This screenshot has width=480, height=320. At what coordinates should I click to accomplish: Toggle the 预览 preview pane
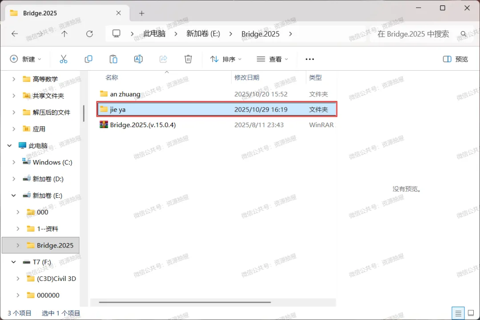pos(456,59)
